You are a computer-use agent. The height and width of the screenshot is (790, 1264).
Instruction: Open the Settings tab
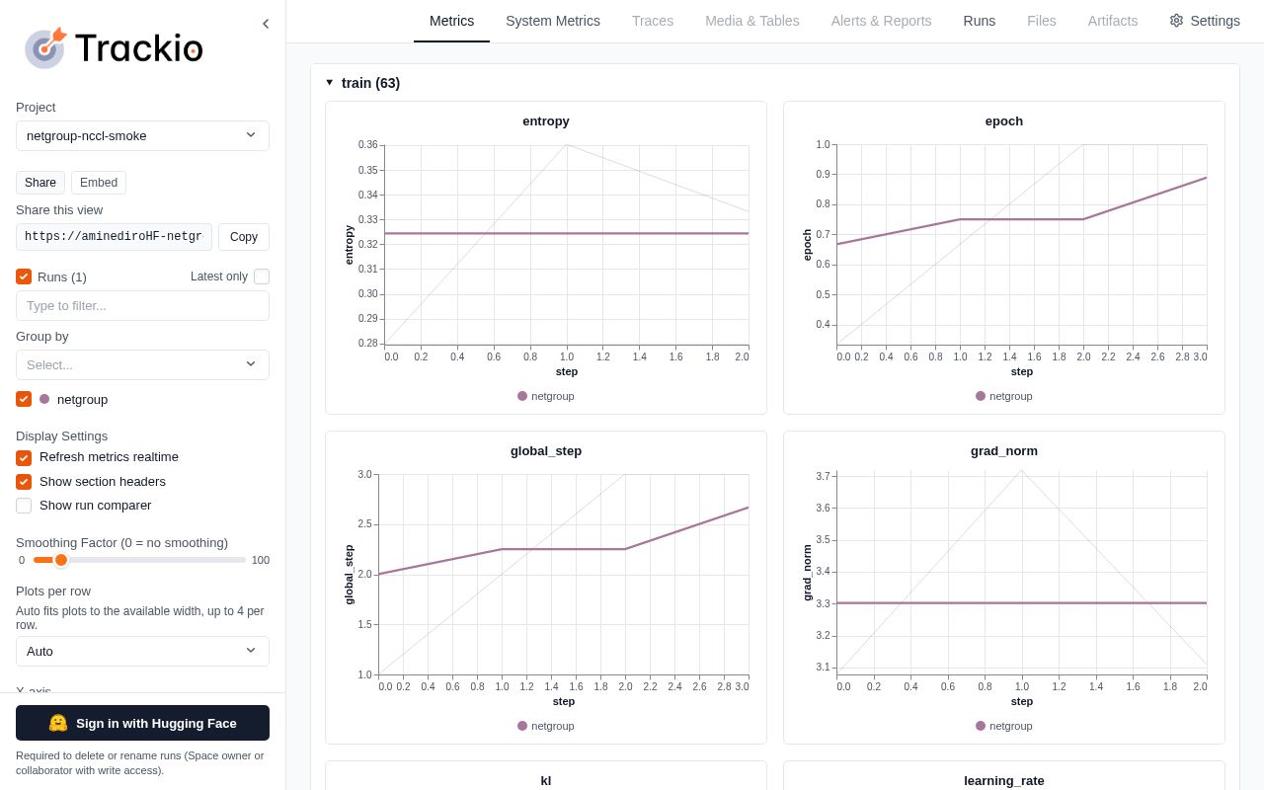[1205, 21]
